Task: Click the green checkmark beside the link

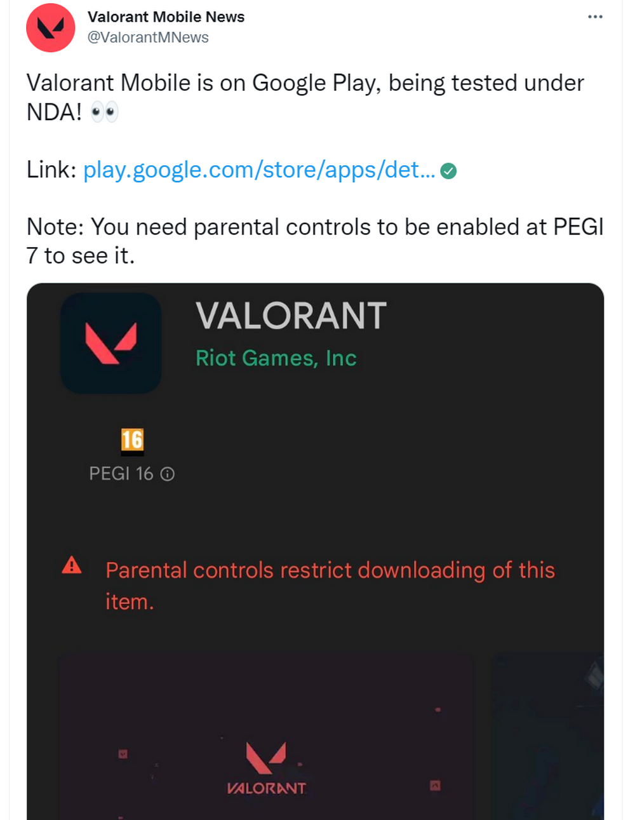Action: point(448,171)
